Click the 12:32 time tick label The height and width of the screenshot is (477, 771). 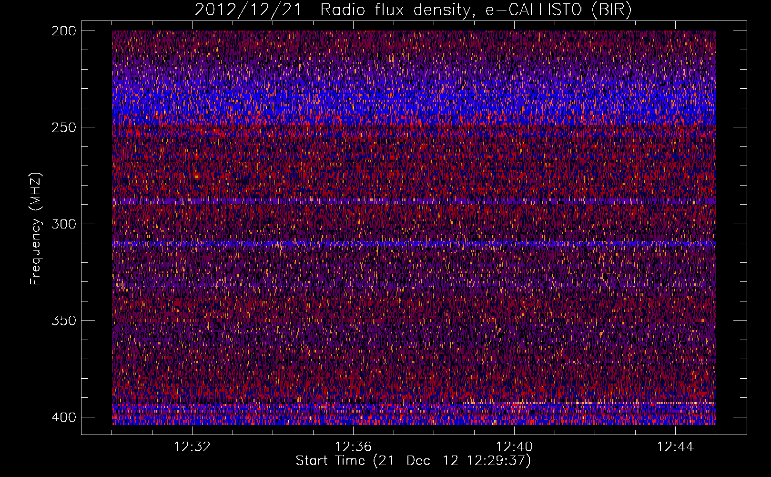pyautogui.click(x=193, y=447)
